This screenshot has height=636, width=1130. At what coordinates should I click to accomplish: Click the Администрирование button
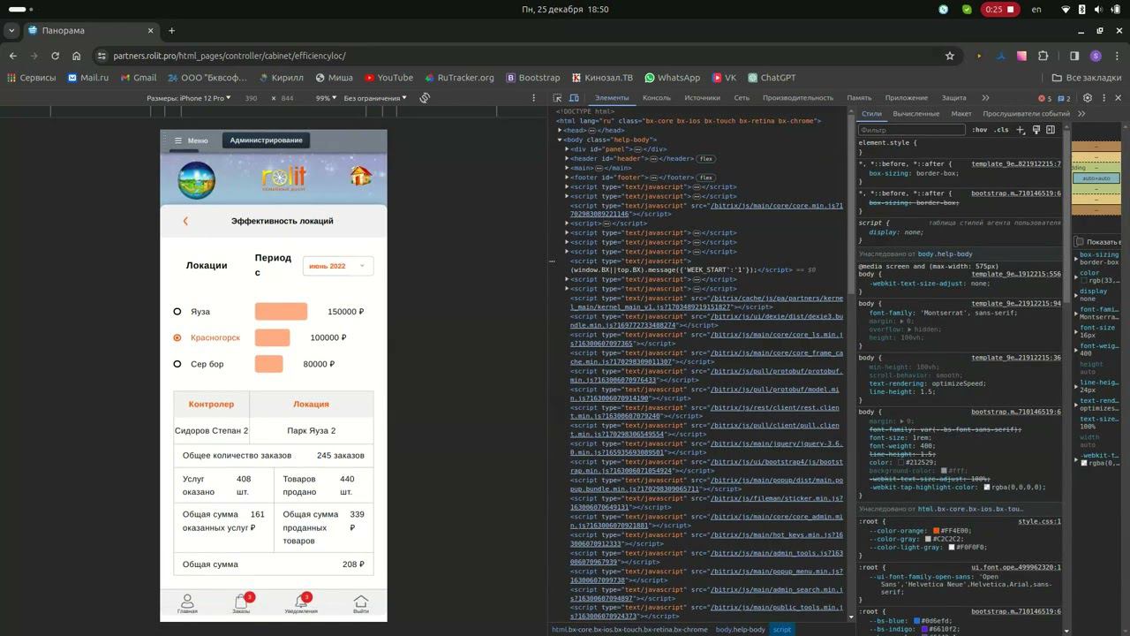[267, 140]
